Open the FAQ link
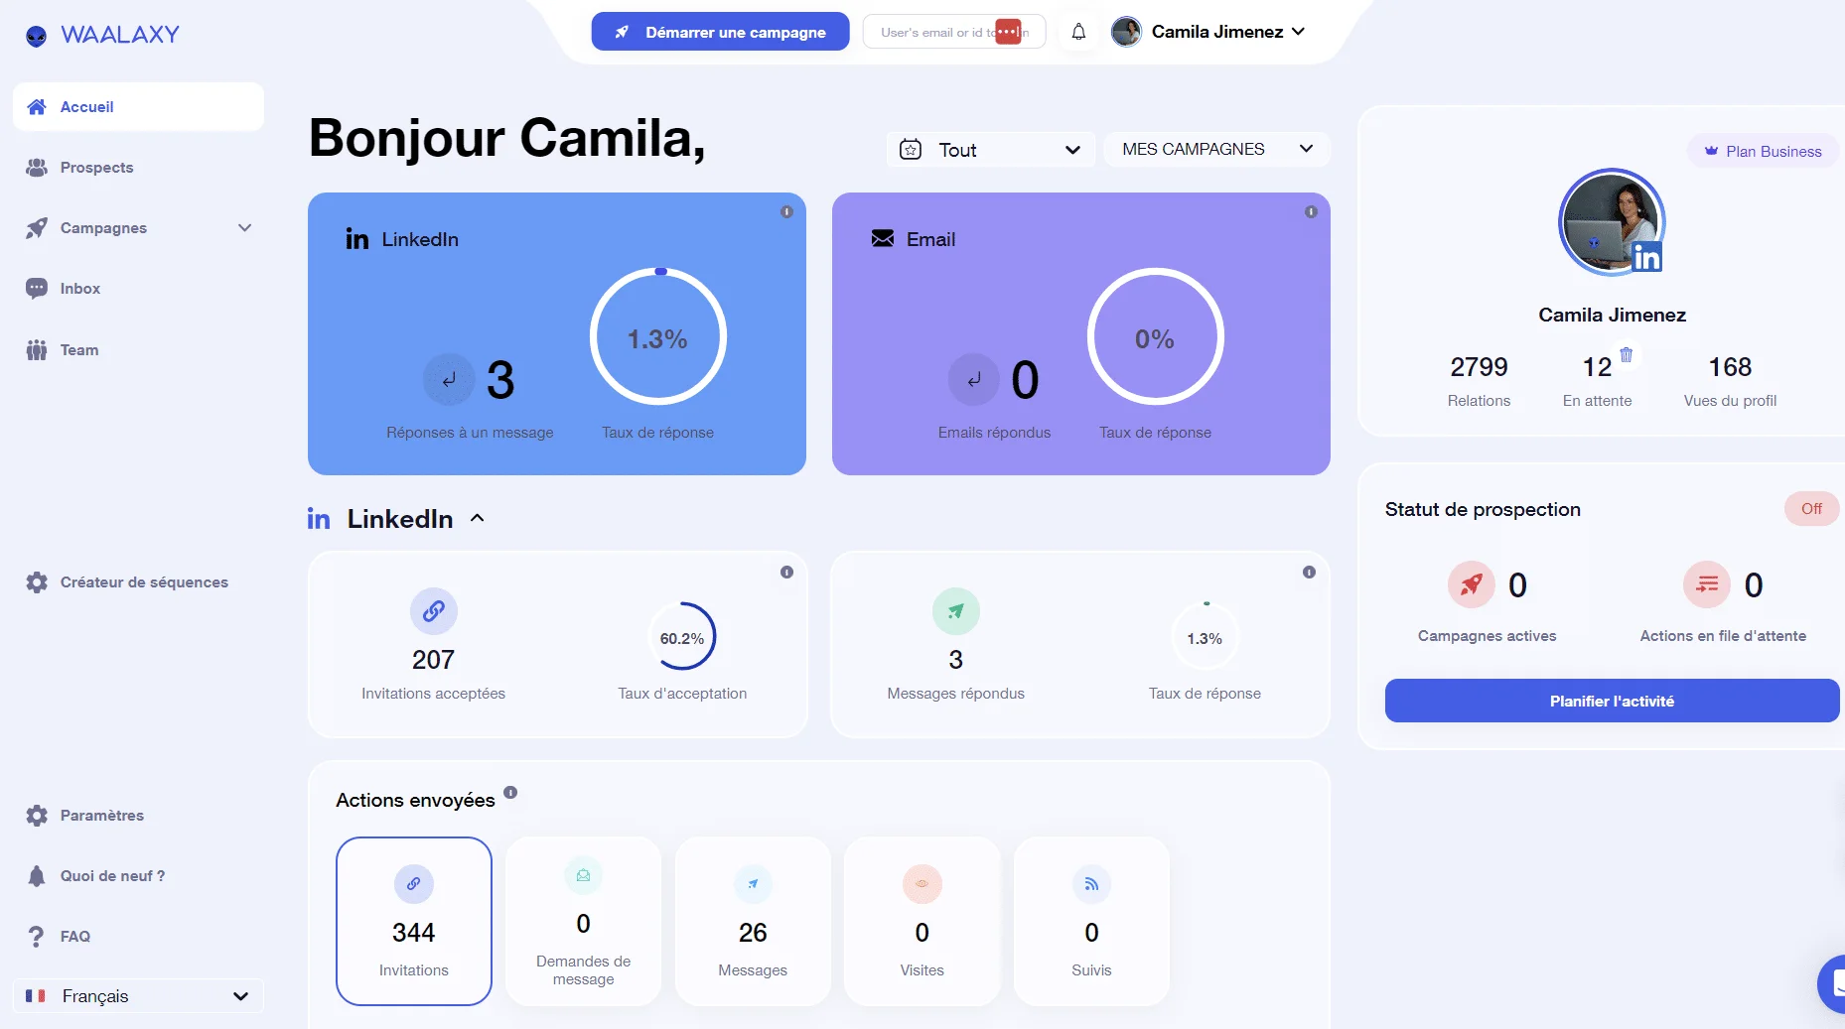This screenshot has height=1029, width=1845. pos(59,937)
